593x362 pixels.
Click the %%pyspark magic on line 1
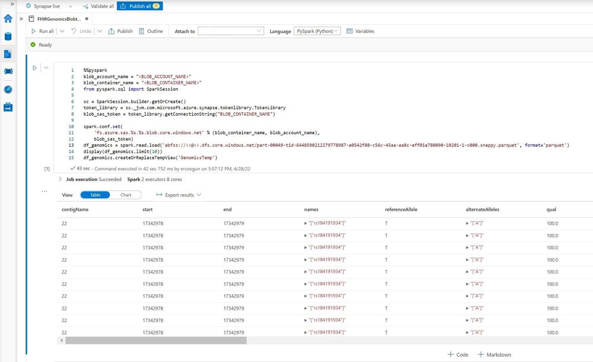tap(96, 71)
